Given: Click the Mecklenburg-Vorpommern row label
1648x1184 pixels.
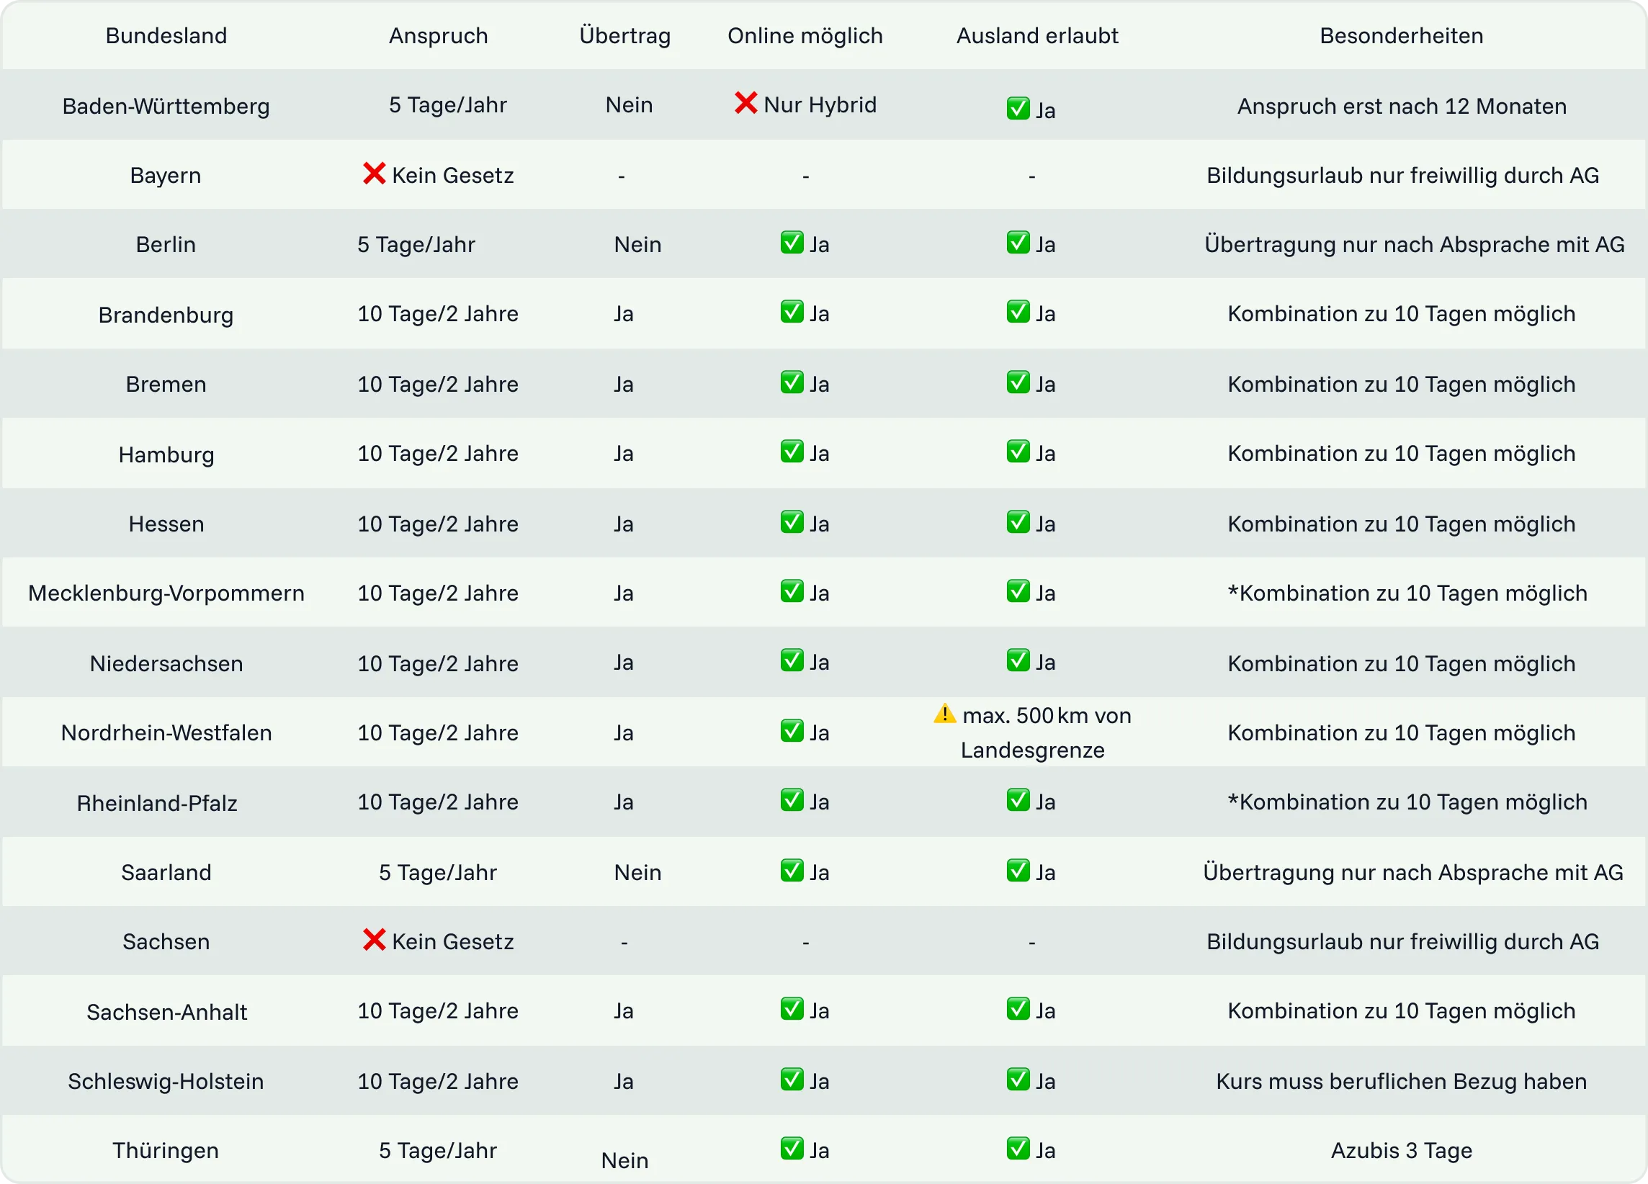Looking at the screenshot, I should coord(166,593).
